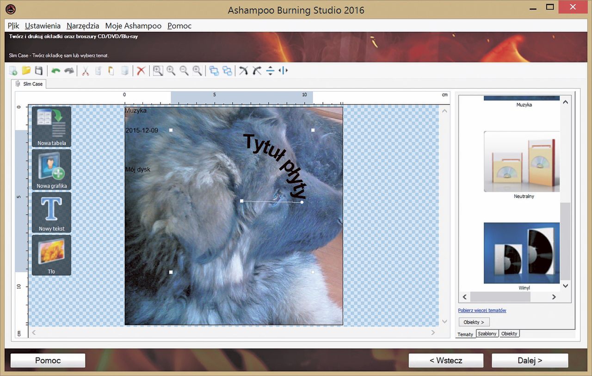
Task: Click the Obiekty > button
Action: [474, 322]
